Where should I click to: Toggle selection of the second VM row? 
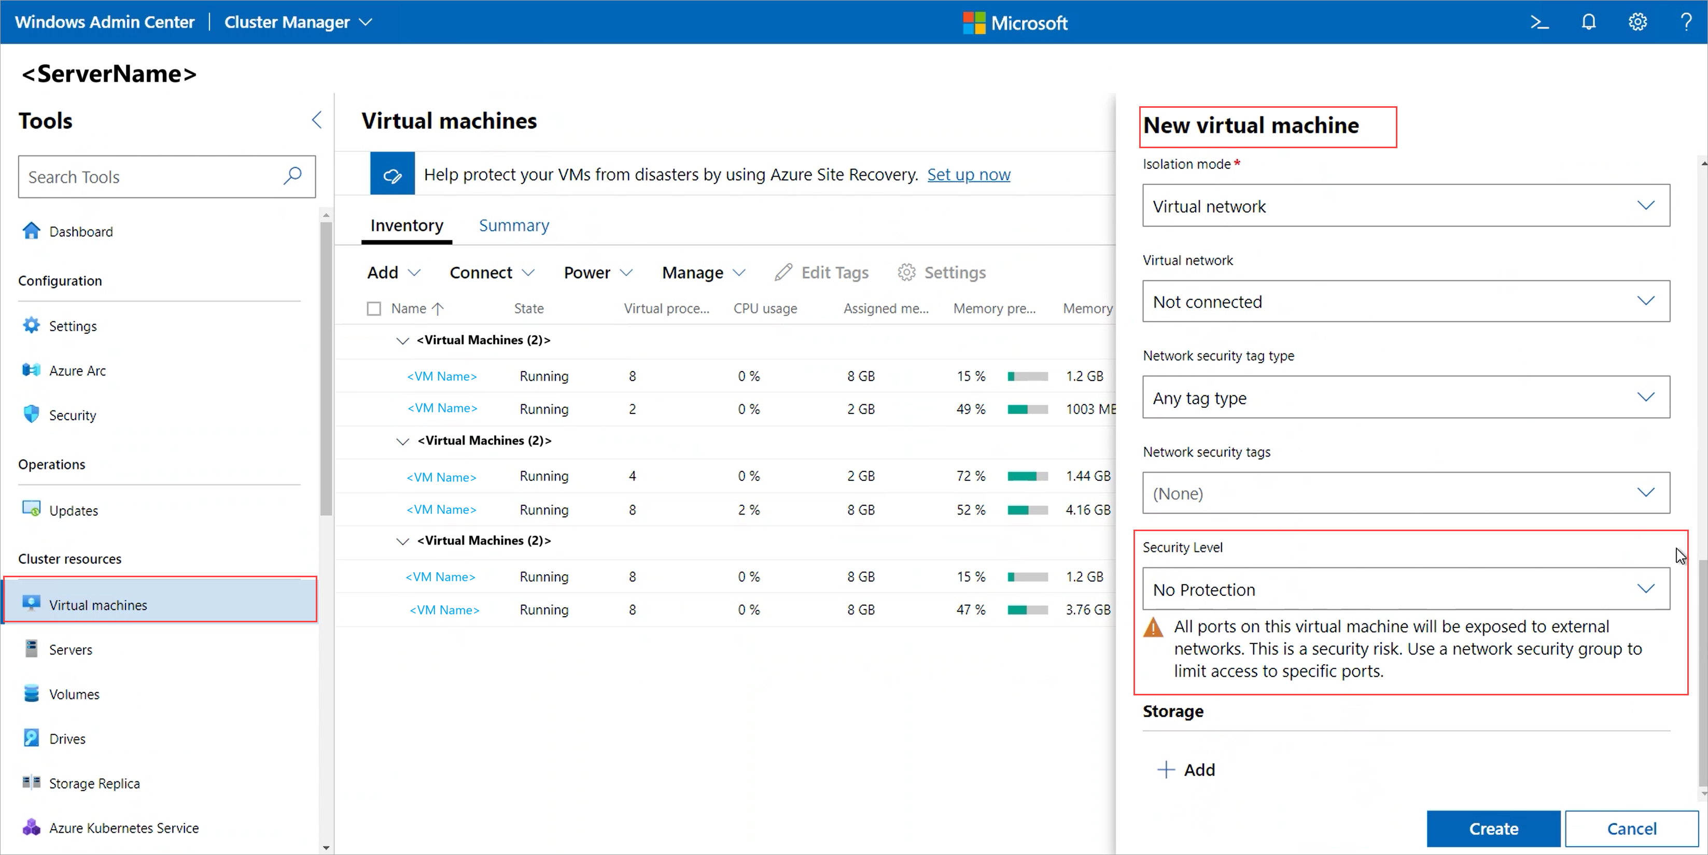pos(373,409)
